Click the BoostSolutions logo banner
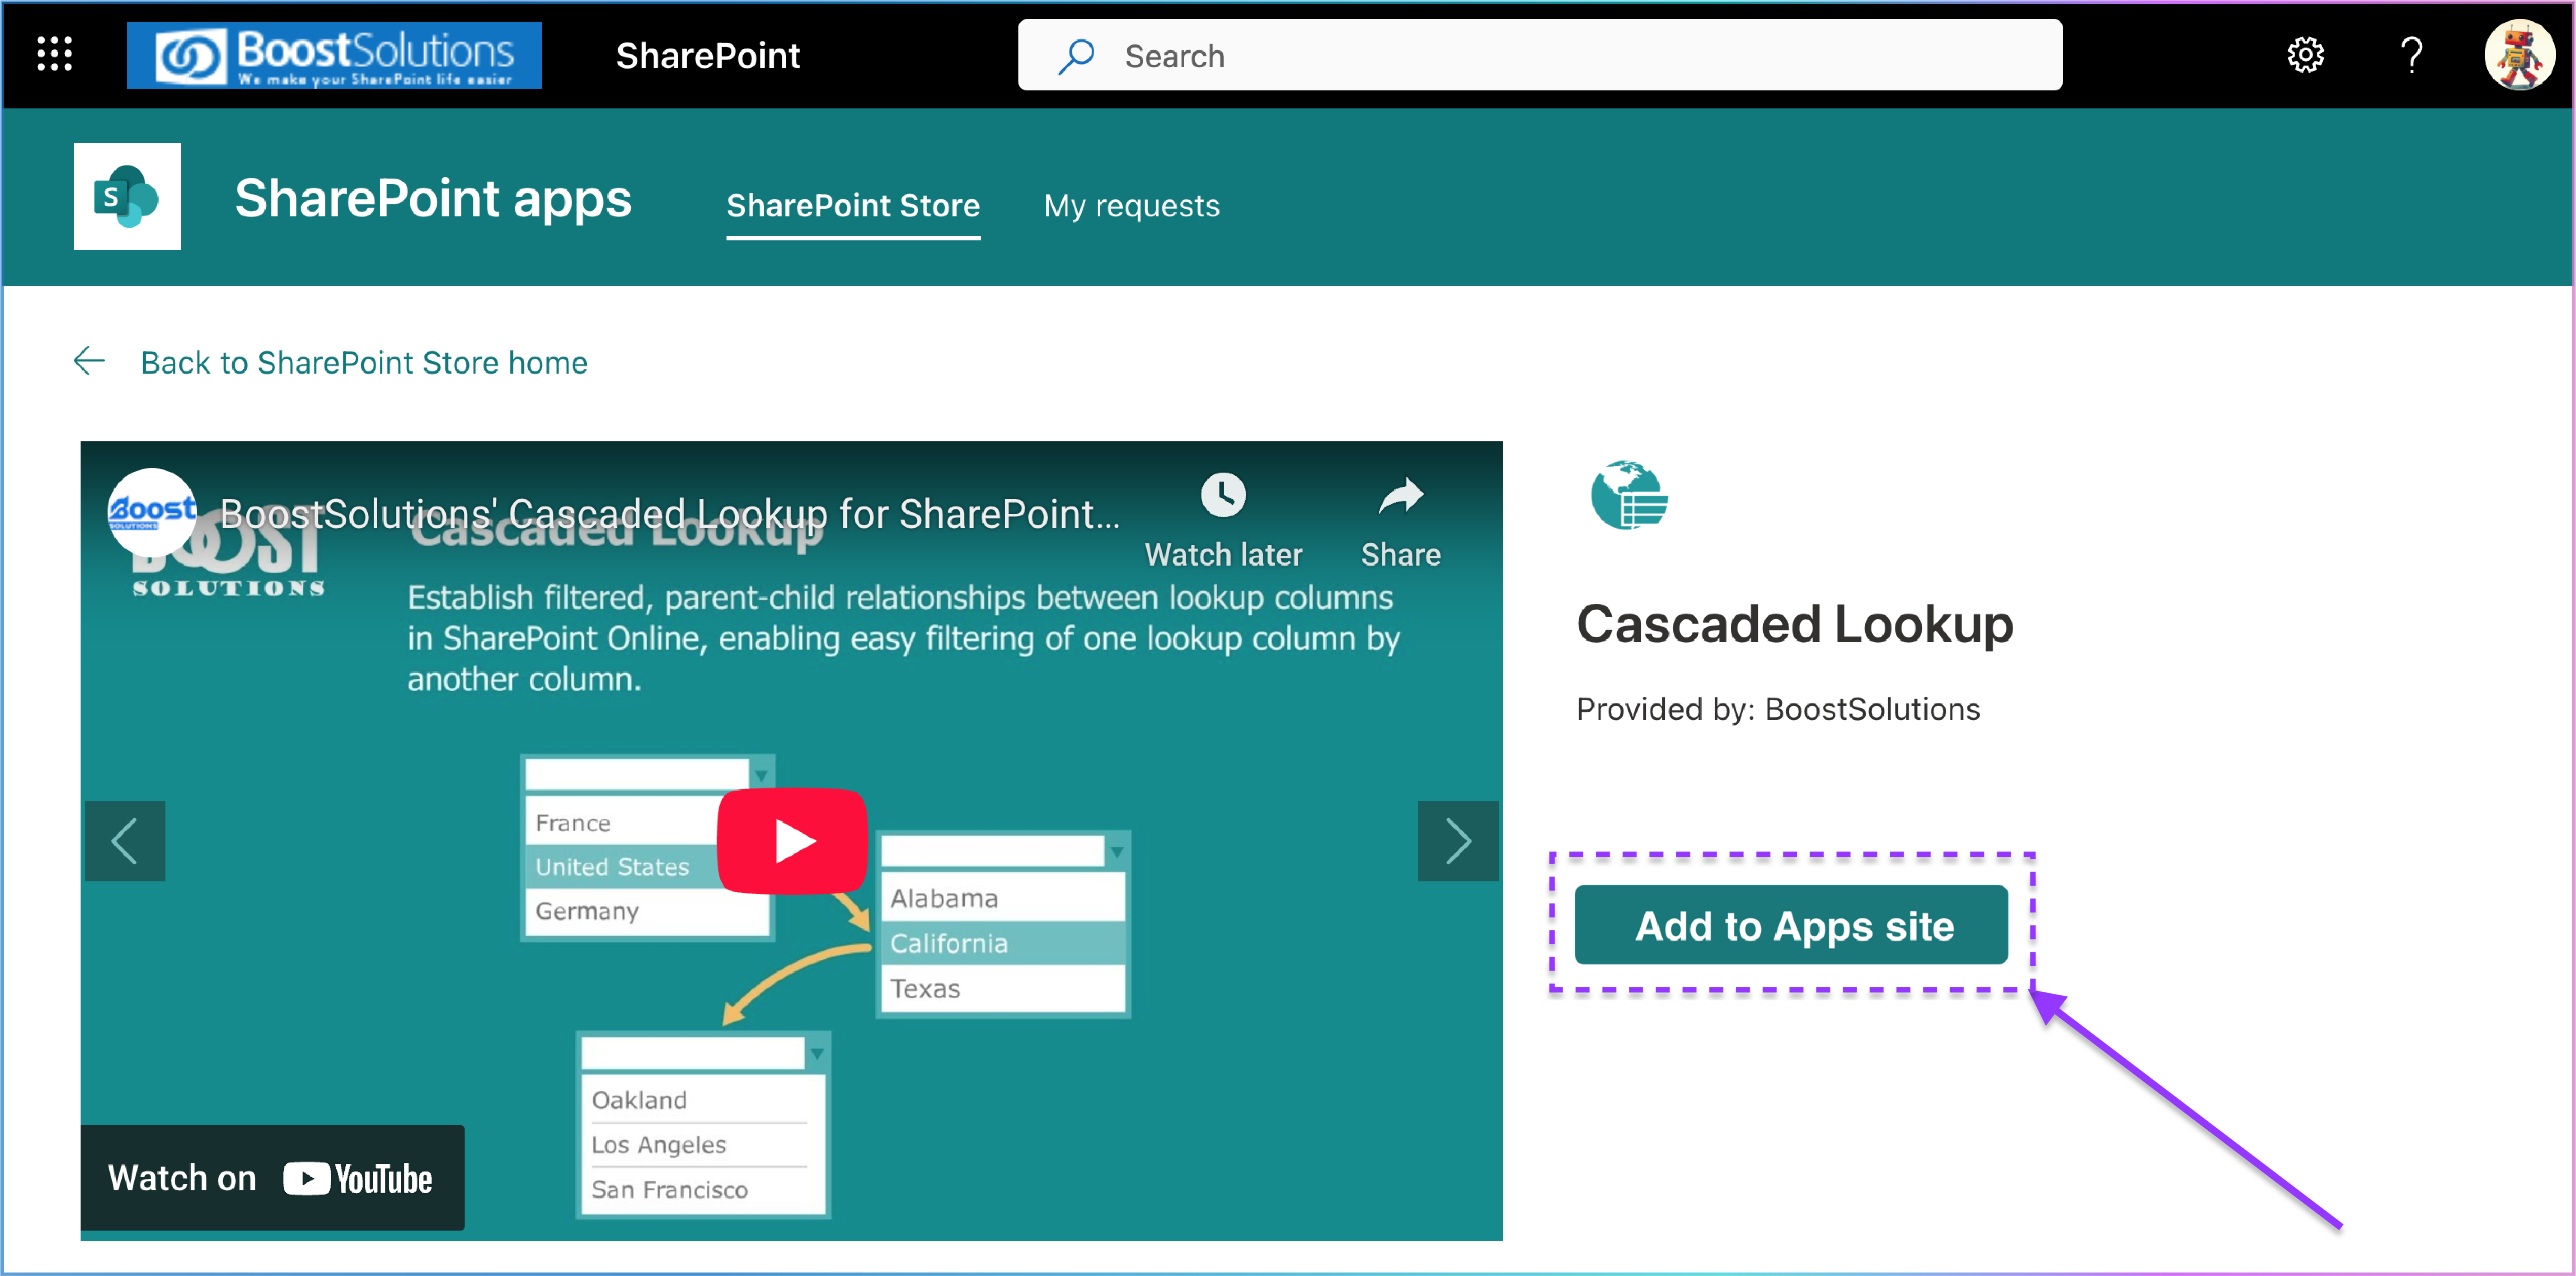The height and width of the screenshot is (1276, 2576). point(334,55)
